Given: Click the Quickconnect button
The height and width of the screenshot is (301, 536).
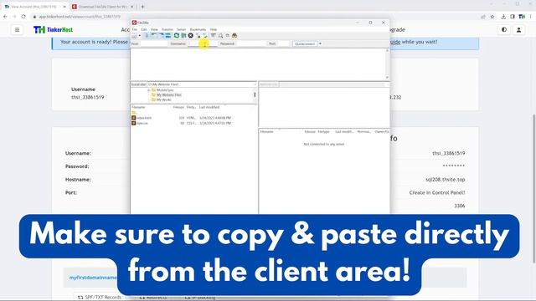Looking at the screenshot, I should [305, 43].
